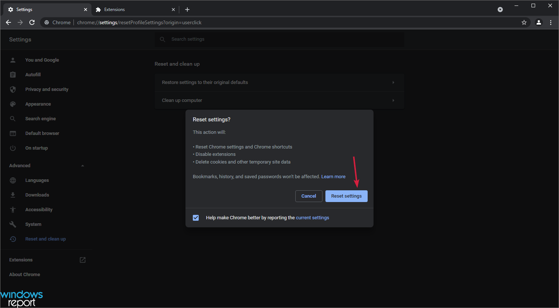Click the Extensions external link icon
The width and height of the screenshot is (559, 308).
click(83, 260)
